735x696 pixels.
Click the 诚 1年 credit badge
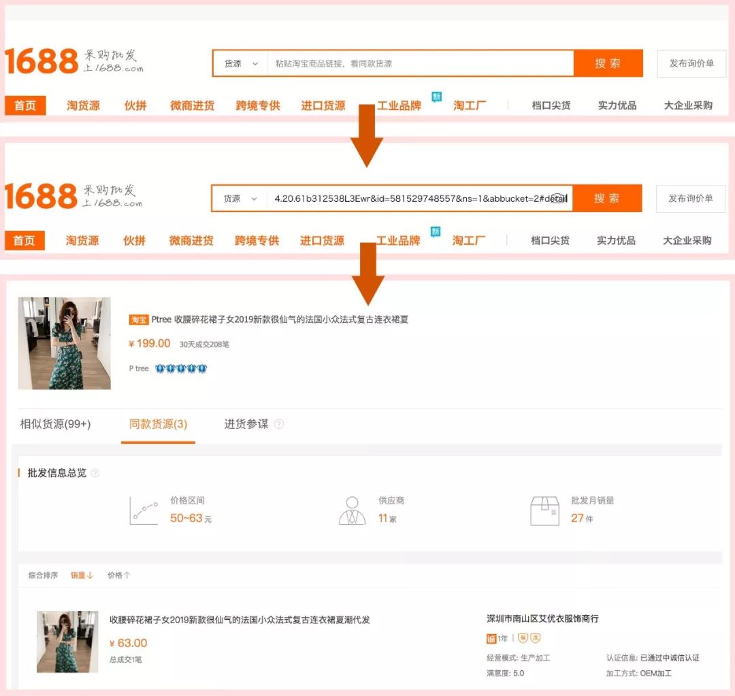(495, 639)
